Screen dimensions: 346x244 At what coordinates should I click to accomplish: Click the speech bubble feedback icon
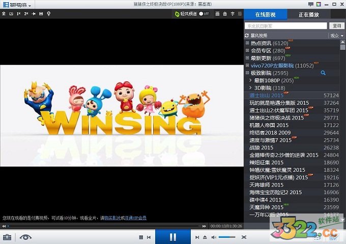(311, 4)
